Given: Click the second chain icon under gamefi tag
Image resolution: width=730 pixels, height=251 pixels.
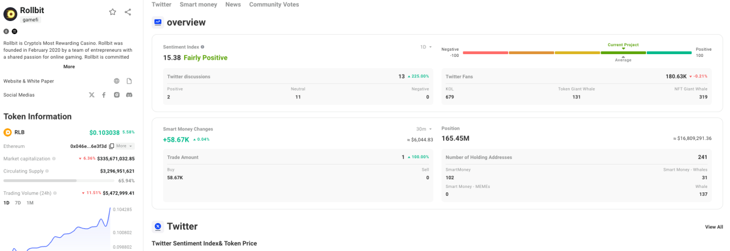Looking at the screenshot, I should (x=14, y=31).
